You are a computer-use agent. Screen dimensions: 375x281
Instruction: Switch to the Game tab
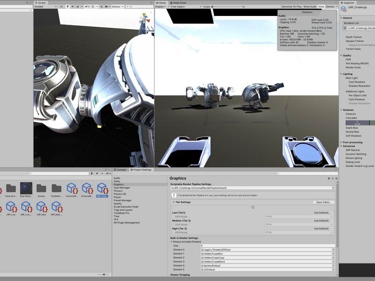pos(161,3)
